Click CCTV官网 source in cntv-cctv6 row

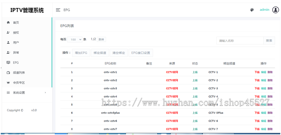click(172, 121)
